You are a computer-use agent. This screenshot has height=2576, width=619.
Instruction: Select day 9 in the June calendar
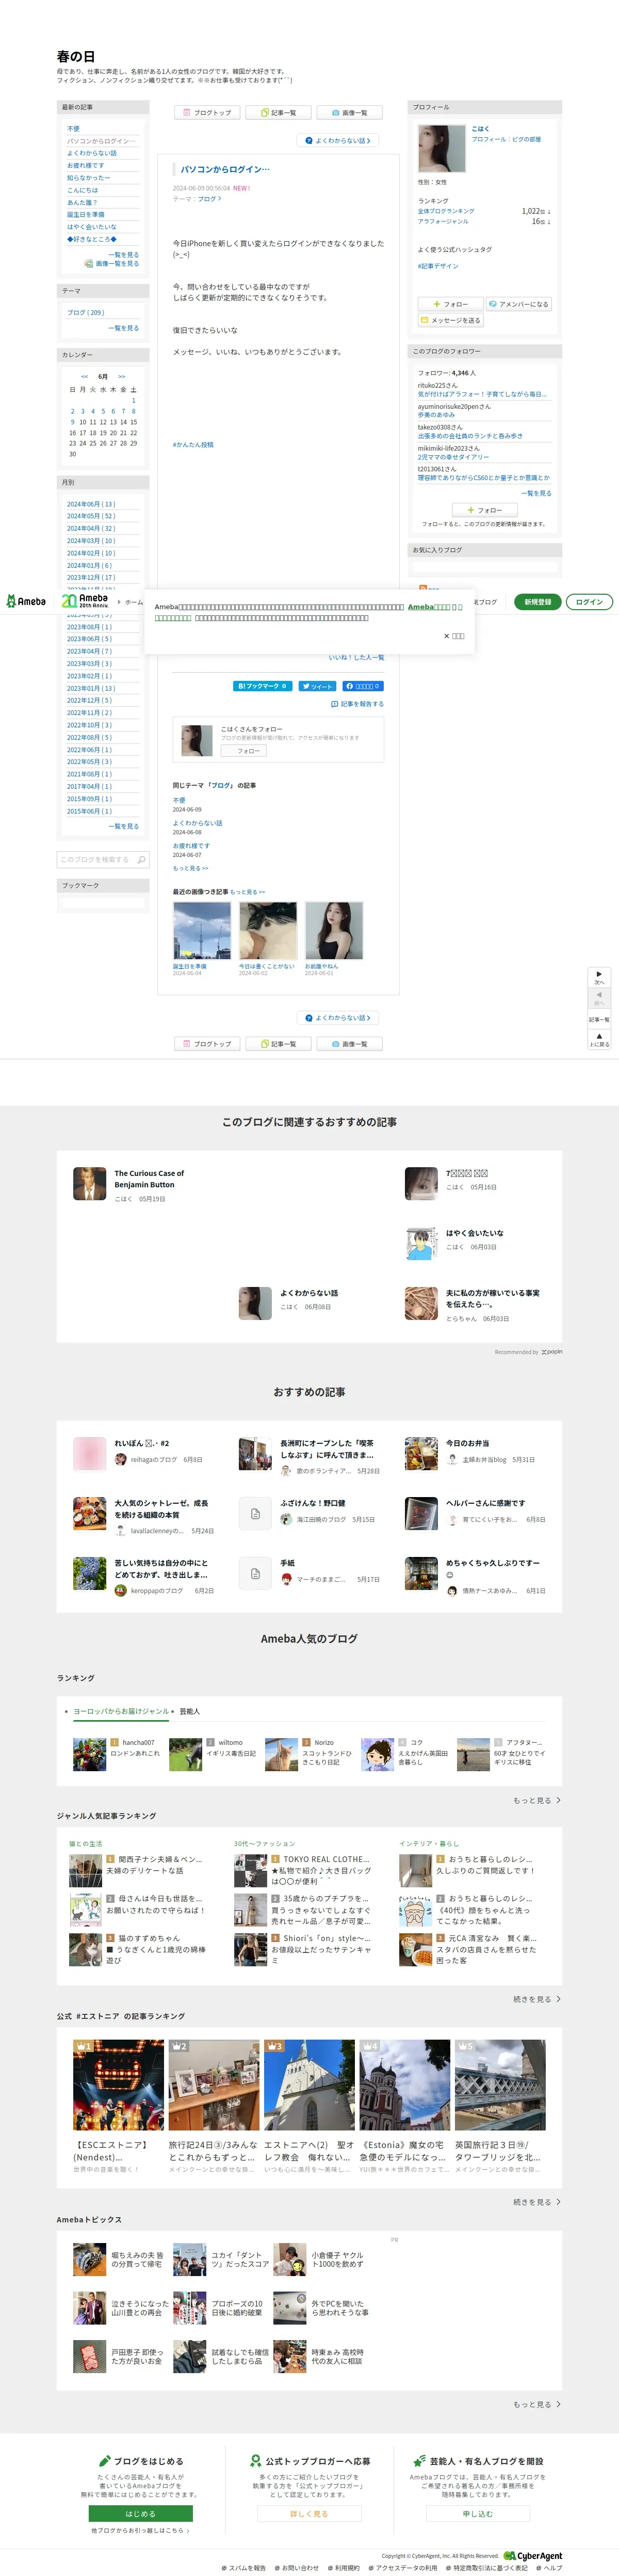pos(72,422)
